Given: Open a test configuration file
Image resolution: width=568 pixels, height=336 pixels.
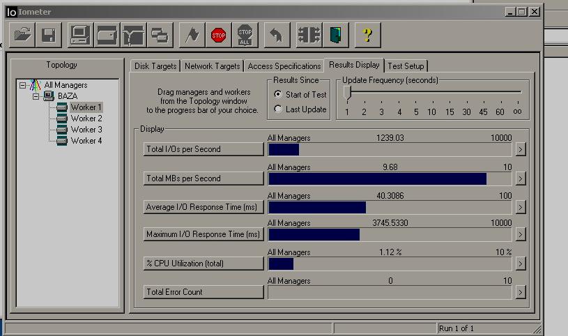Looking at the screenshot, I should point(24,34).
